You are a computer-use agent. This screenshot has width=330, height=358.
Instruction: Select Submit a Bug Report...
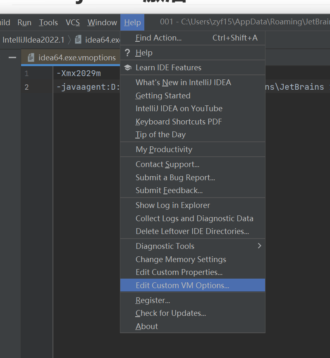(x=175, y=177)
